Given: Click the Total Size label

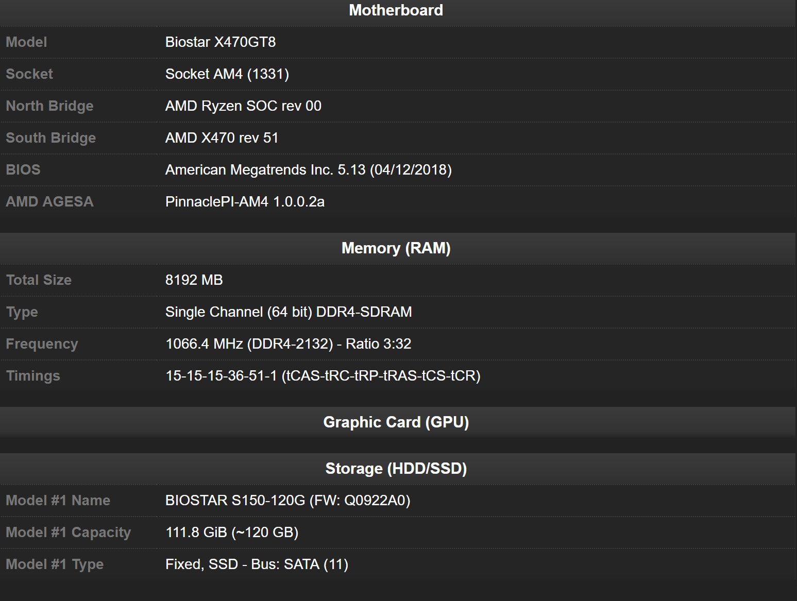Looking at the screenshot, I should (x=39, y=280).
